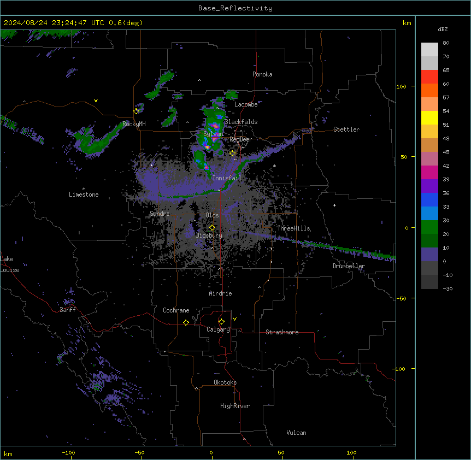The image size is (471, 460).
Task: Select the Strathmore label
Action: click(x=282, y=332)
